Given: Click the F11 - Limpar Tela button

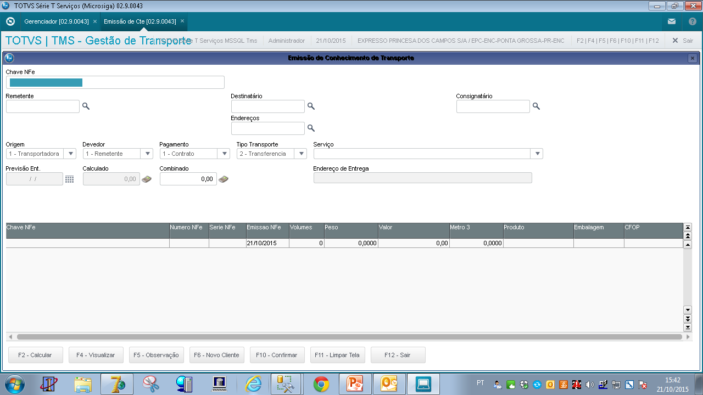Looking at the screenshot, I should pyautogui.click(x=338, y=355).
